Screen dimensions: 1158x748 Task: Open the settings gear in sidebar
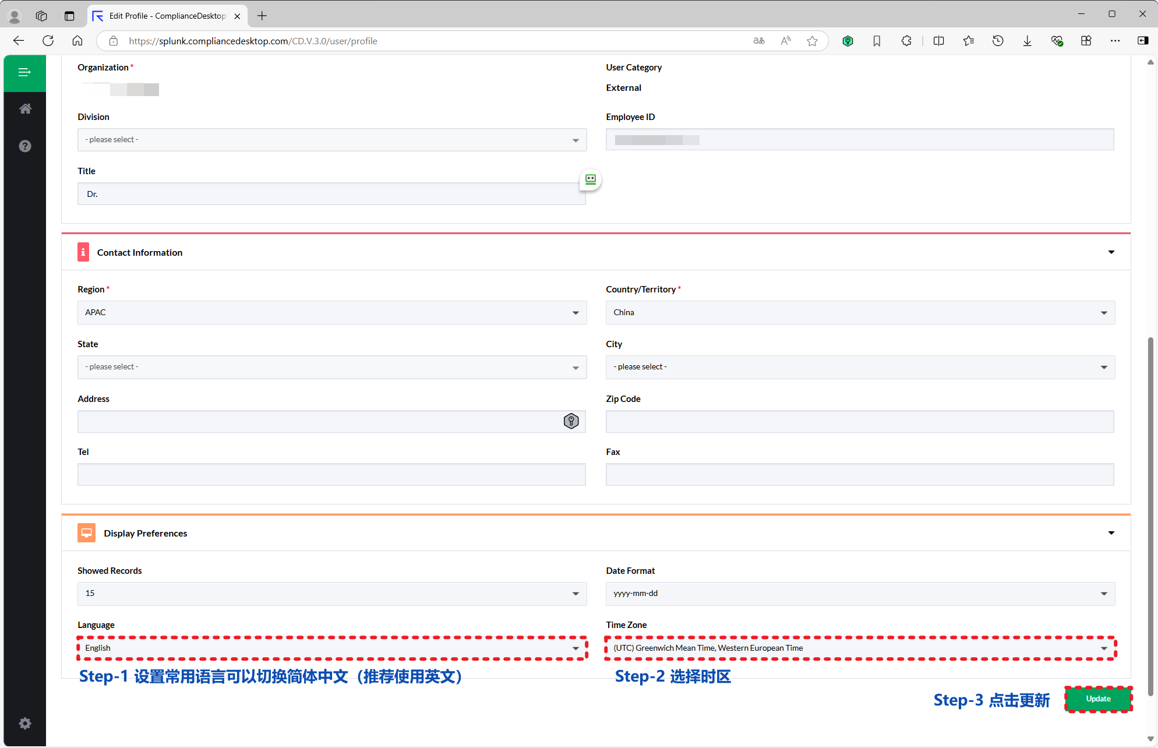tap(25, 724)
